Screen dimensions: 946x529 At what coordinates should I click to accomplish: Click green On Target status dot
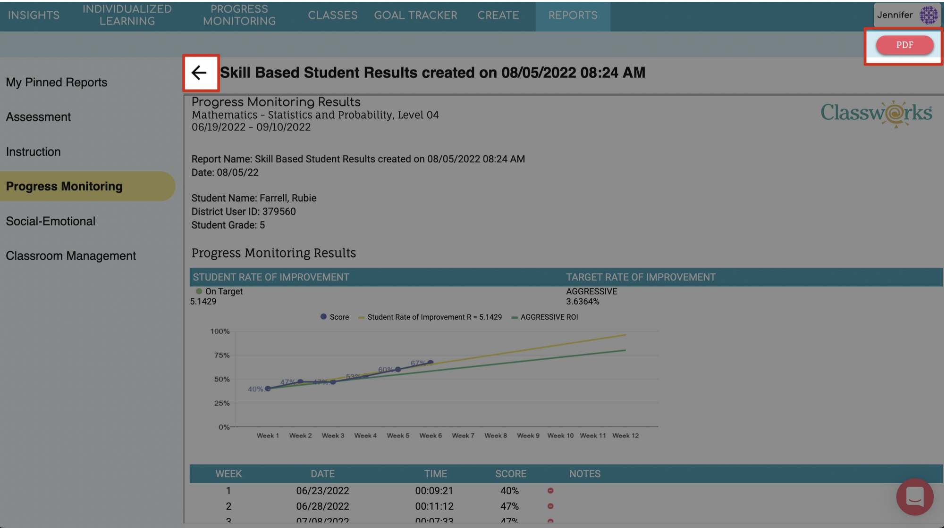[x=199, y=291]
